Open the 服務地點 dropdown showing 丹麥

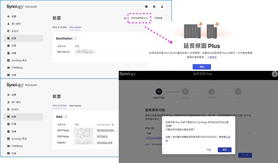click(199, 133)
